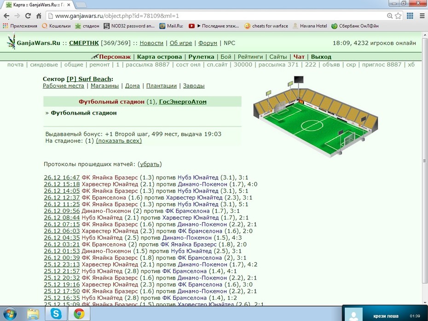Click the address bar URL field
The image size is (428, 321).
218,16
